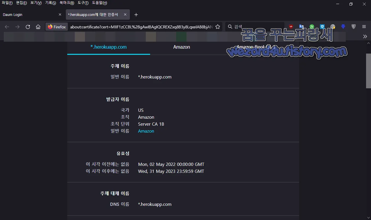
Task: Click the 주체 대체 이름 heading
Action: (115, 193)
